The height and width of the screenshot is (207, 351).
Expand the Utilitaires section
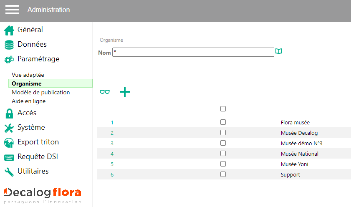pos(33,172)
